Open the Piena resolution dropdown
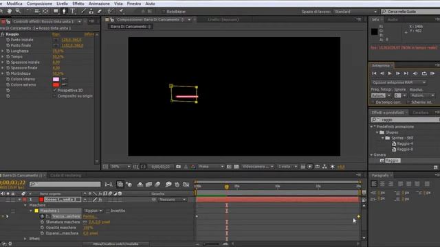The height and width of the screenshot is (247, 440). [x=211, y=167]
